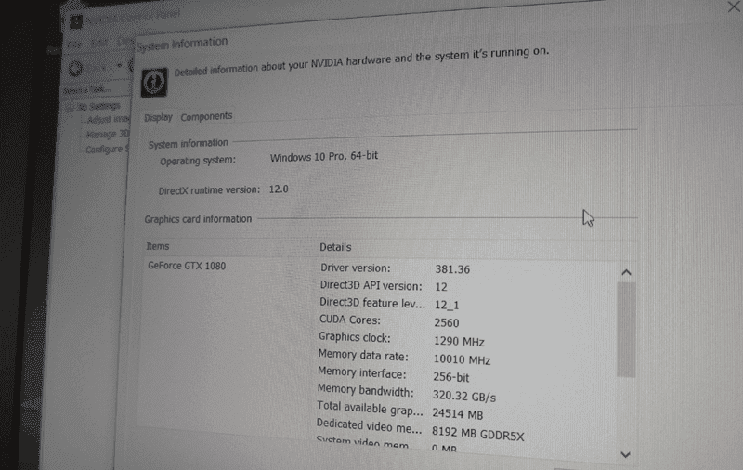Close the System Information dialog
The height and width of the screenshot is (470, 743).
(734, 7)
